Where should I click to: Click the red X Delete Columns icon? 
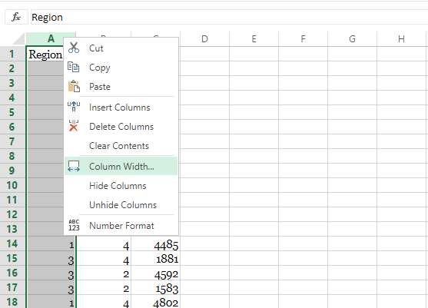coord(74,126)
